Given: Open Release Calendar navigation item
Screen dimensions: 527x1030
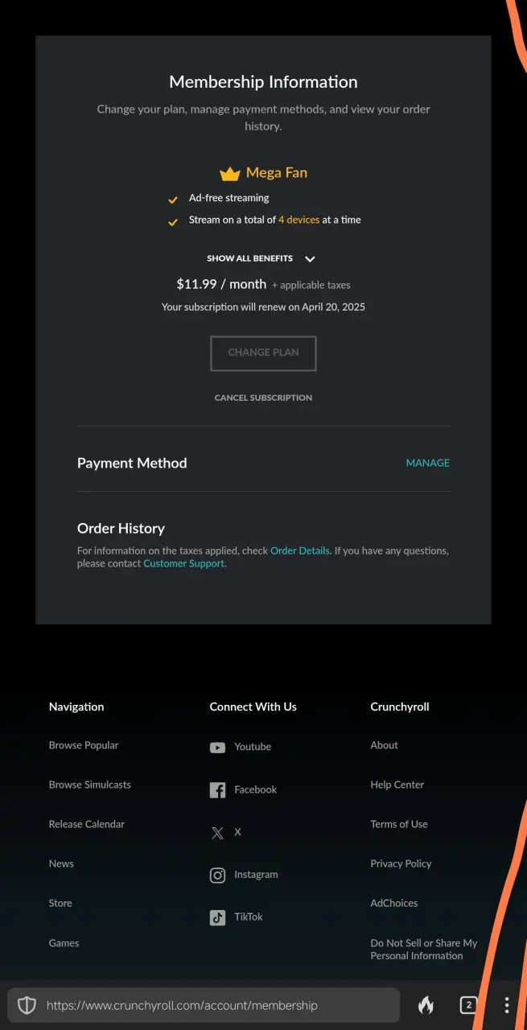Looking at the screenshot, I should (x=87, y=825).
